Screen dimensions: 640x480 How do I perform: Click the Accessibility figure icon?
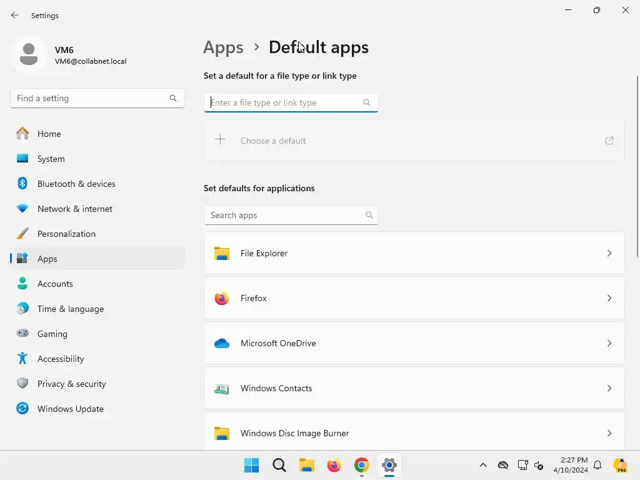[x=22, y=358]
